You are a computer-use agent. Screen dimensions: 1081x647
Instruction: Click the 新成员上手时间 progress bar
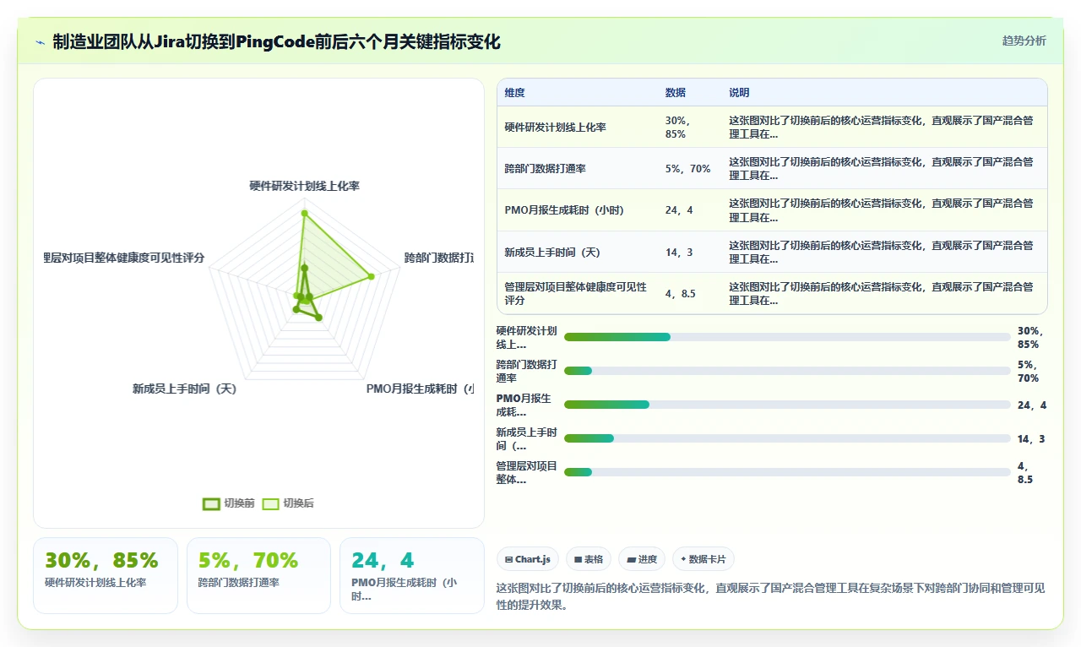pos(787,438)
